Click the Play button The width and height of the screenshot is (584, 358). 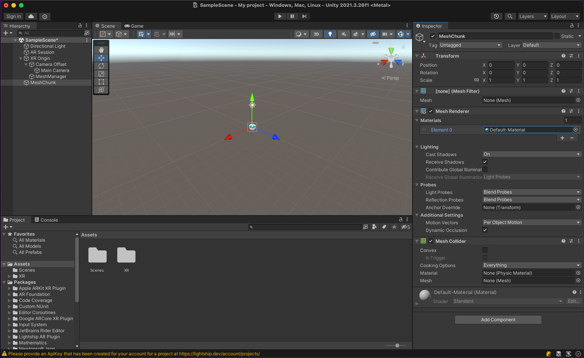coord(280,16)
